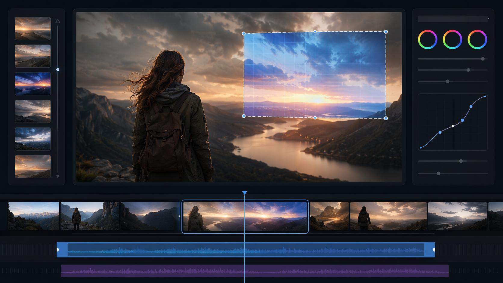Viewport: 503px width, 283px height.
Task: Click the blue playhead marker above the timeline
Action: click(245, 192)
